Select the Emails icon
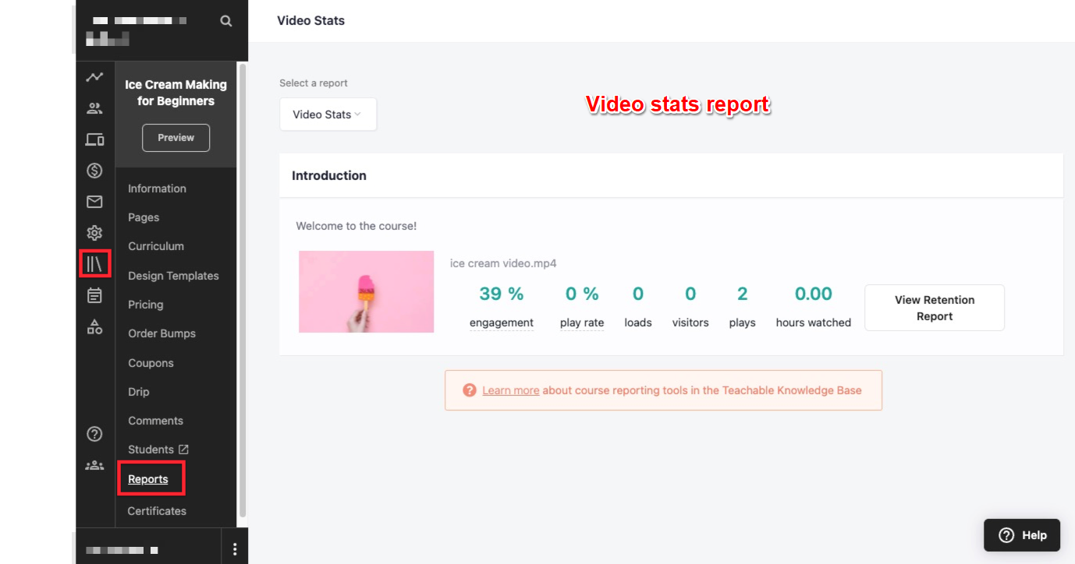Viewport: 1075px width, 564px height. click(94, 201)
